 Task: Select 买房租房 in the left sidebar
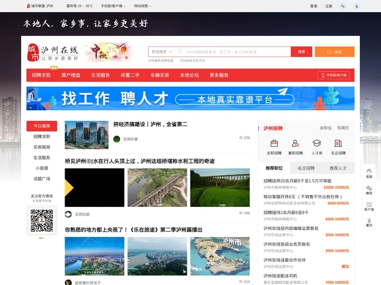click(42, 147)
